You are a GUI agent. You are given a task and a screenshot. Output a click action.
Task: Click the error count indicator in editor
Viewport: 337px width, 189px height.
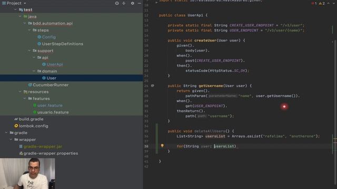point(314,4)
